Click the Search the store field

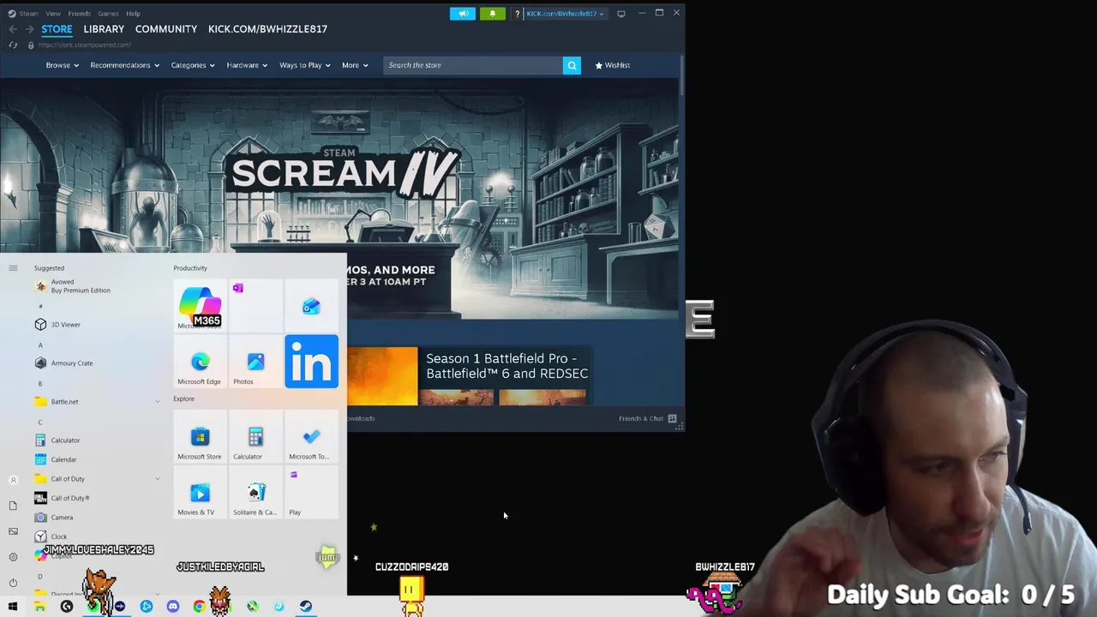[473, 65]
